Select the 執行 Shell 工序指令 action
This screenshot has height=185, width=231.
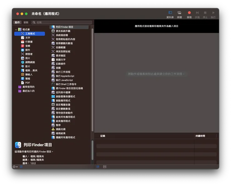point(64,84)
